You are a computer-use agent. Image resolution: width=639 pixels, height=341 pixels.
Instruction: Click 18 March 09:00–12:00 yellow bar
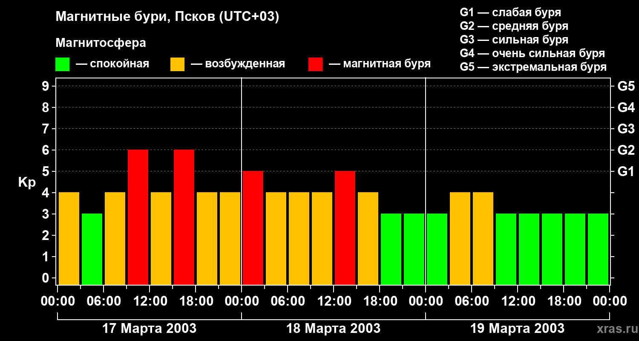click(322, 239)
